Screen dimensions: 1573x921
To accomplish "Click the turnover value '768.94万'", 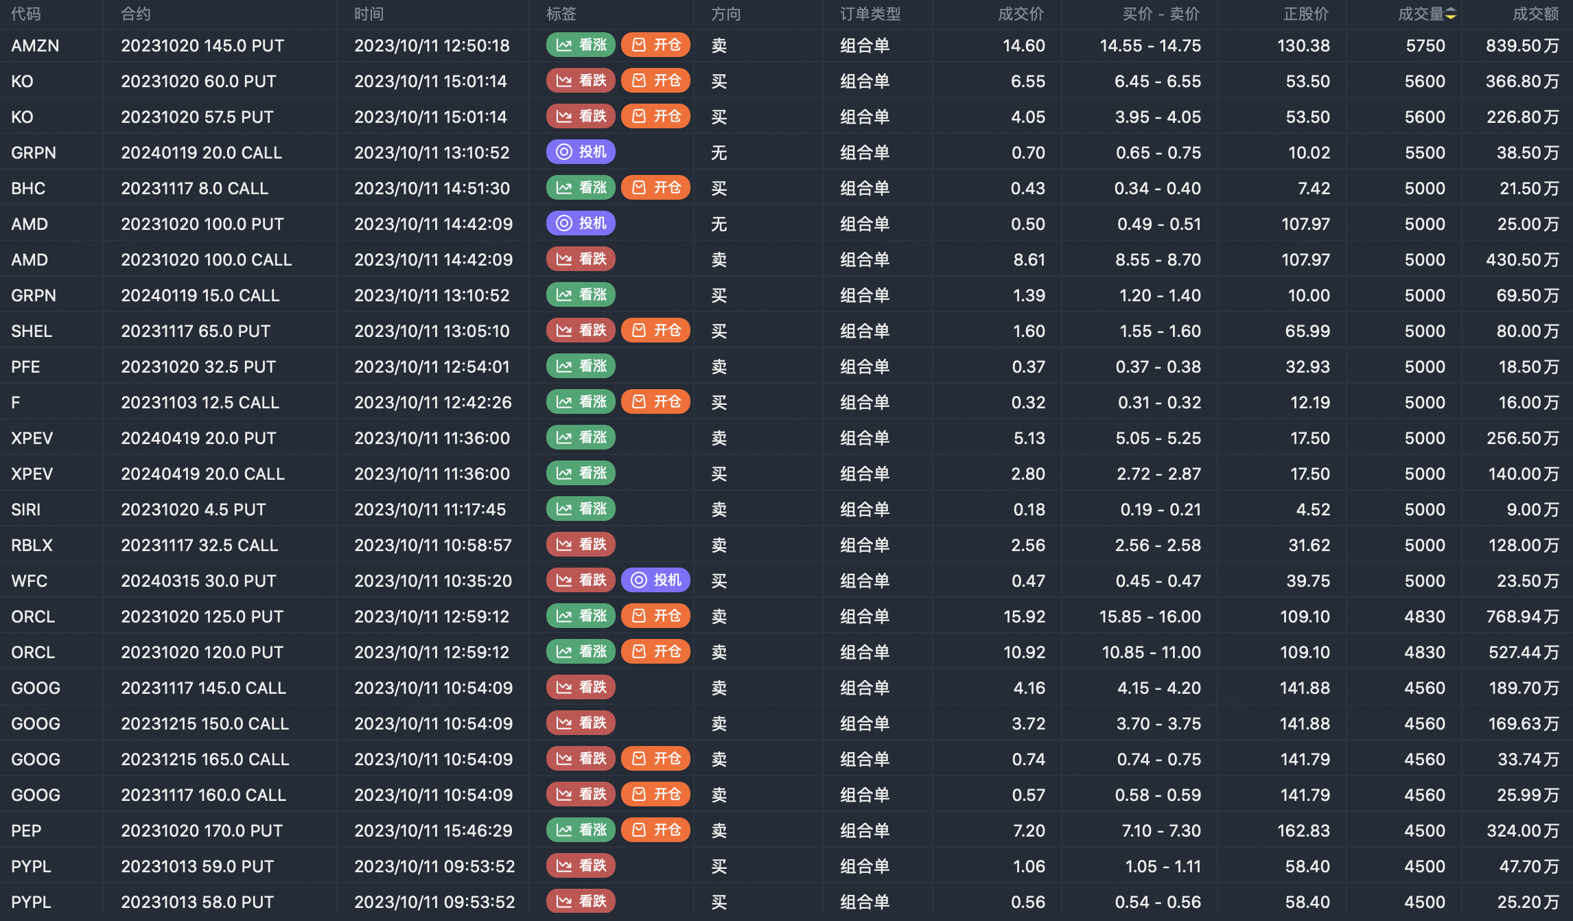I will (1522, 617).
